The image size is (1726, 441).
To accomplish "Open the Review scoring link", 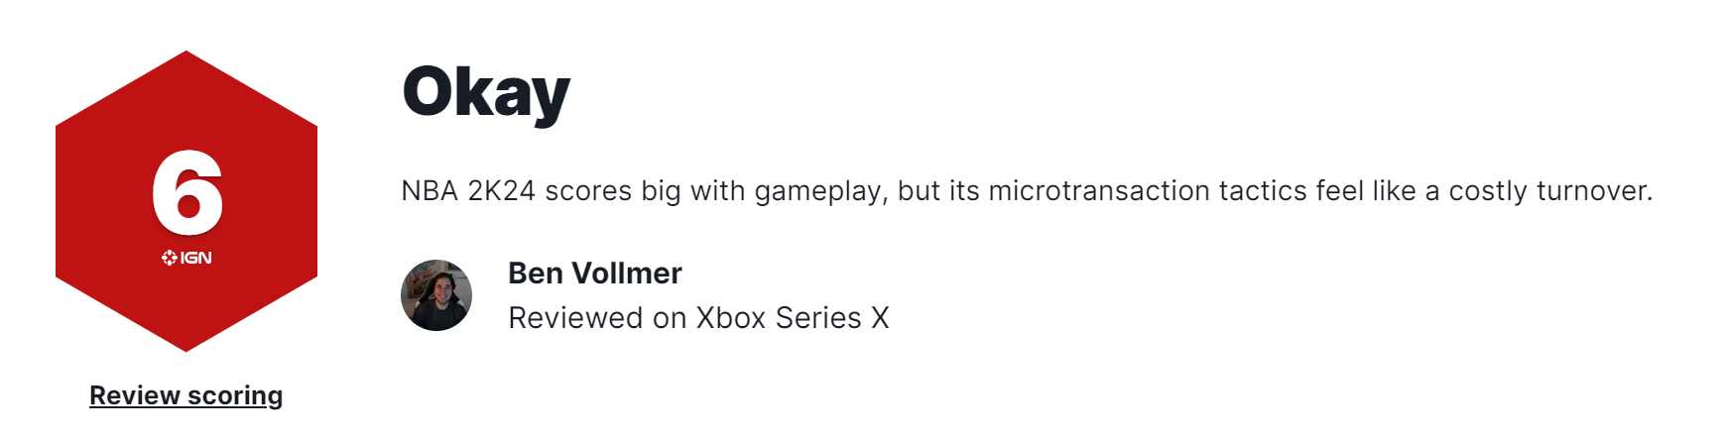I will click(x=186, y=395).
